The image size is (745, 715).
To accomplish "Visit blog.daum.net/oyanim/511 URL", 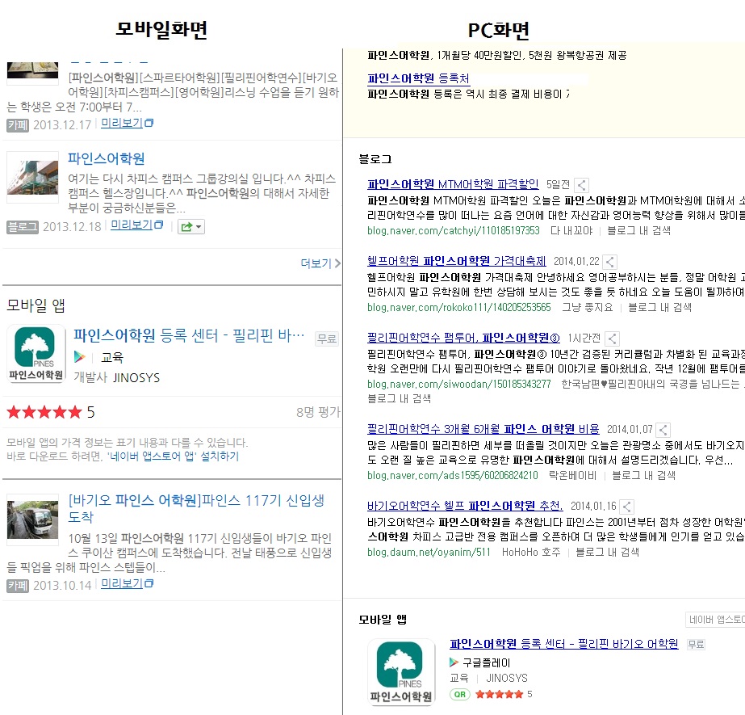I will [429, 552].
